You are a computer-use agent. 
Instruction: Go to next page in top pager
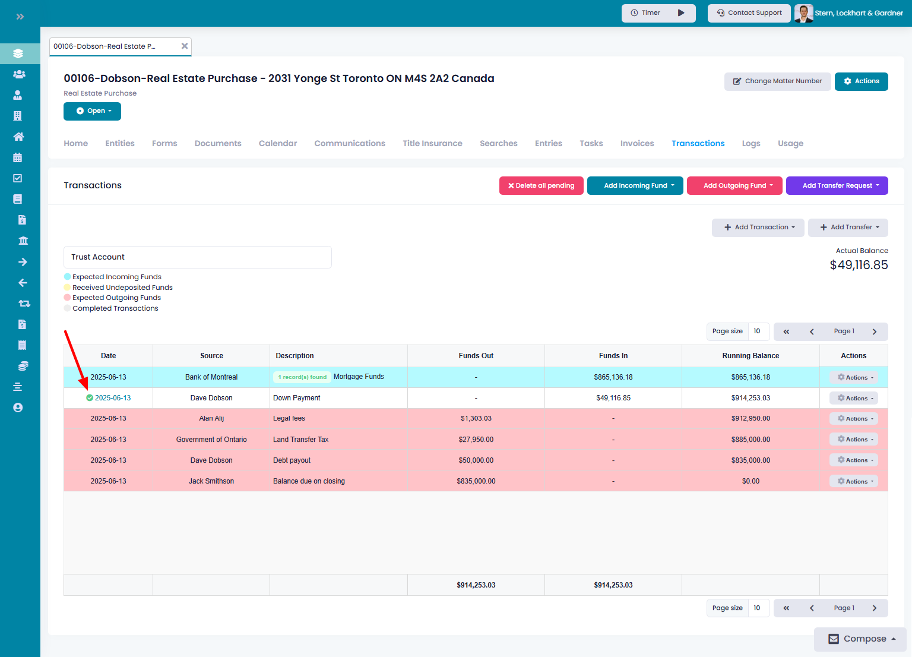tap(875, 331)
